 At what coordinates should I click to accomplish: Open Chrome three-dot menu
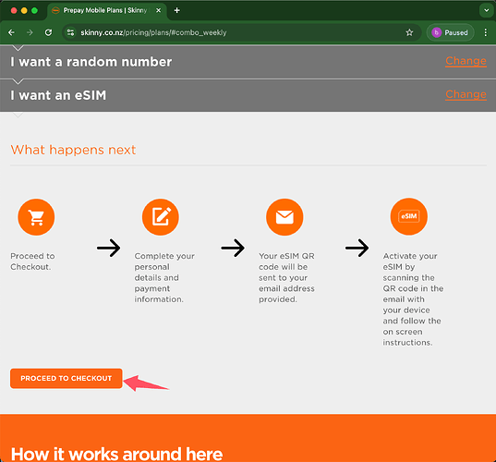click(486, 32)
